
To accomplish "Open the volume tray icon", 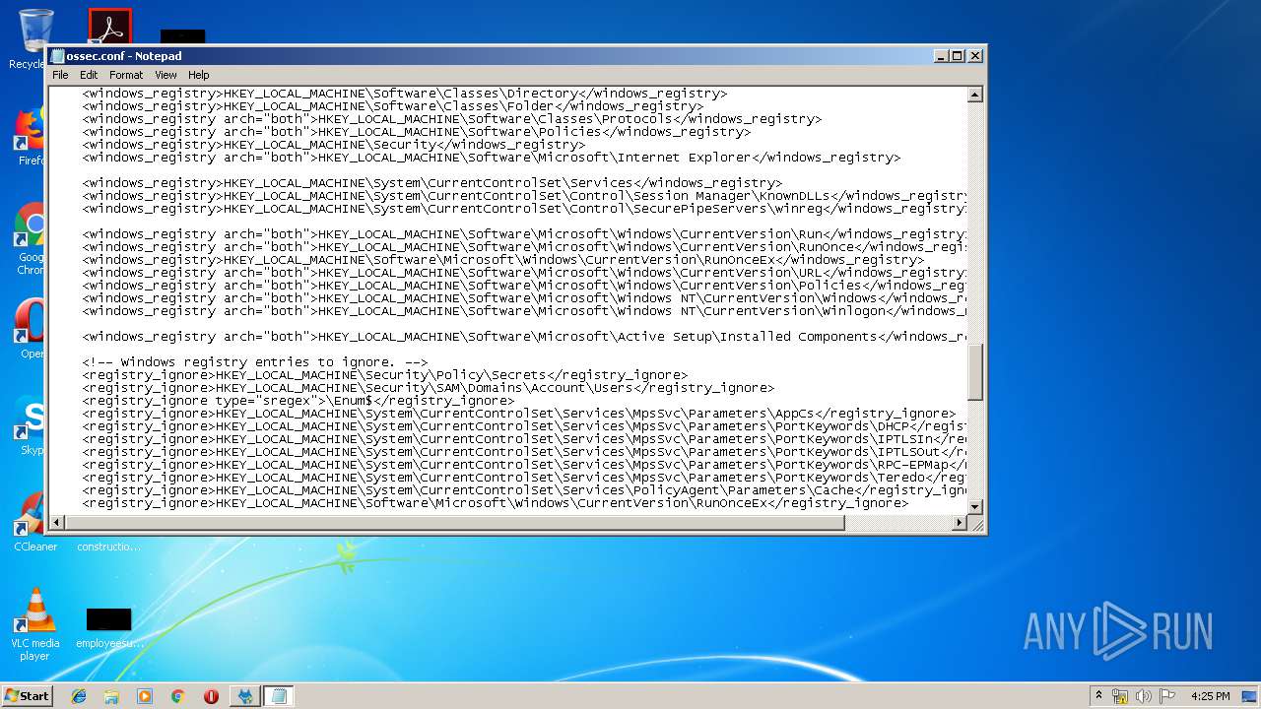I will pyautogui.click(x=1144, y=696).
